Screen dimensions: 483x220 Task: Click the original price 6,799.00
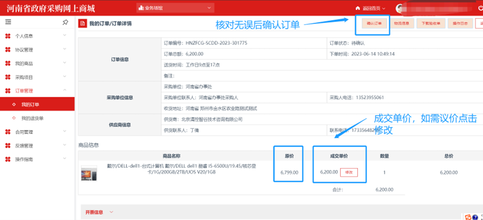tap(289, 172)
